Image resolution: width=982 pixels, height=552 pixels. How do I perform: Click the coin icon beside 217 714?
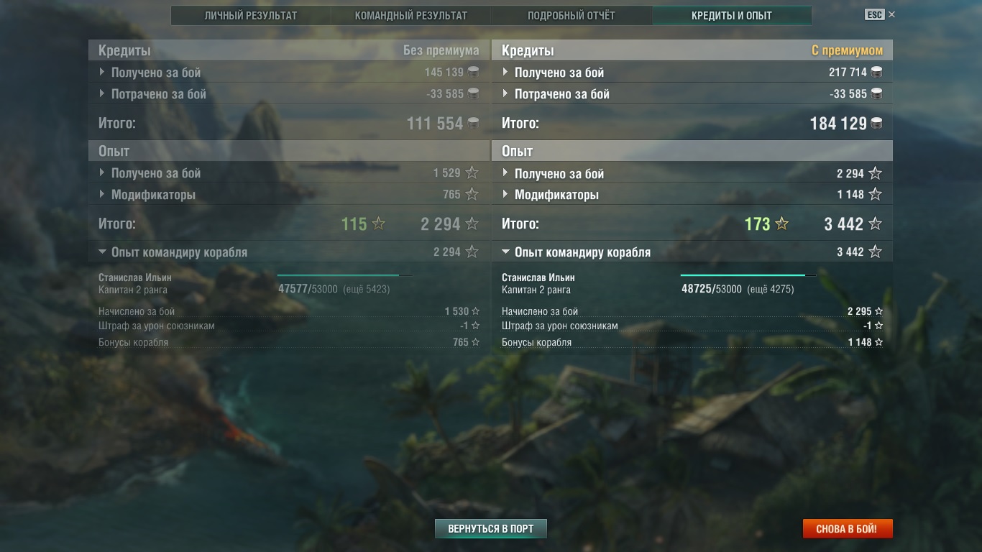(876, 72)
